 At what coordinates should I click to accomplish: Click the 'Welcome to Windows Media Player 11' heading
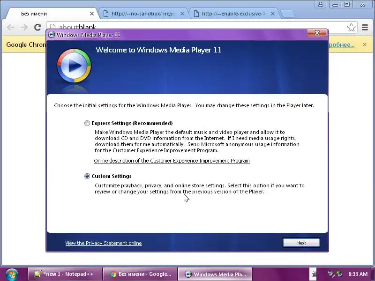click(158, 50)
